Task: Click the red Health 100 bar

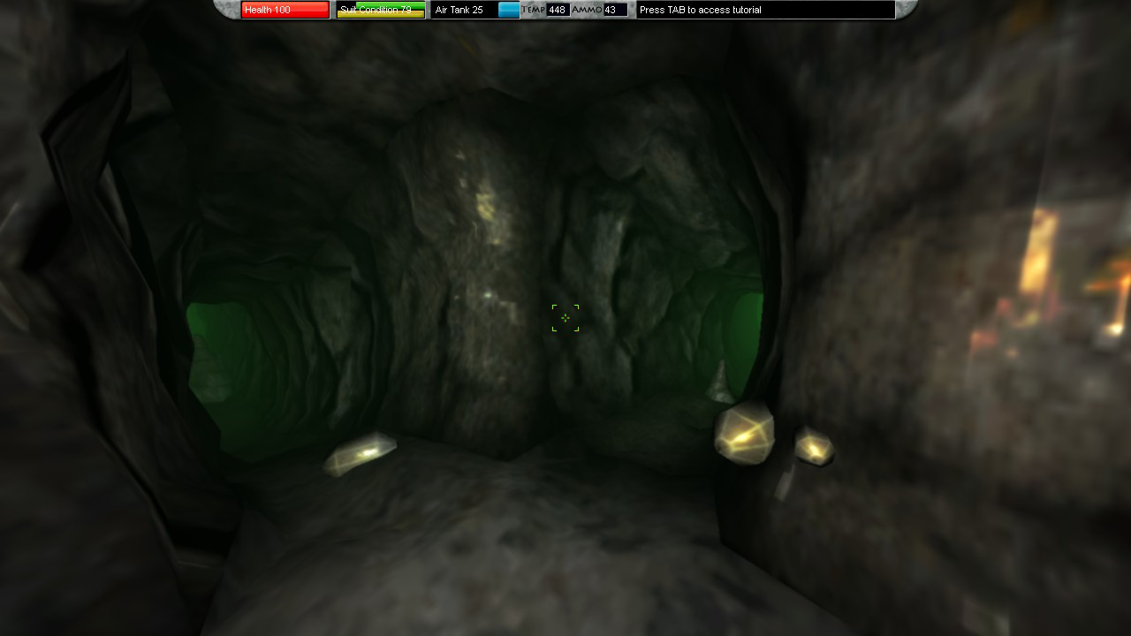Action: [285, 10]
